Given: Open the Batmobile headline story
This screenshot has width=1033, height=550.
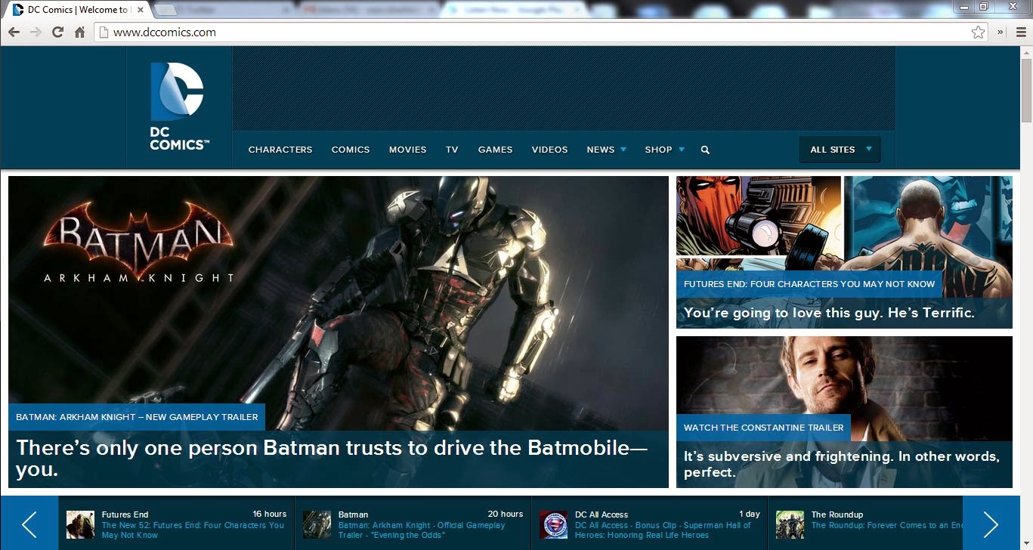Looking at the screenshot, I should 332,459.
